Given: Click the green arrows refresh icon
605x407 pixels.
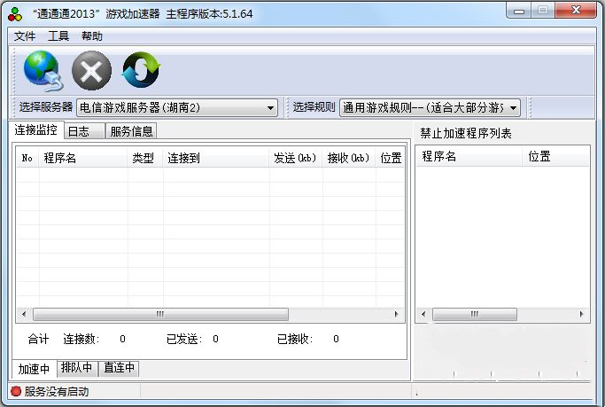Looking at the screenshot, I should coord(140,71).
